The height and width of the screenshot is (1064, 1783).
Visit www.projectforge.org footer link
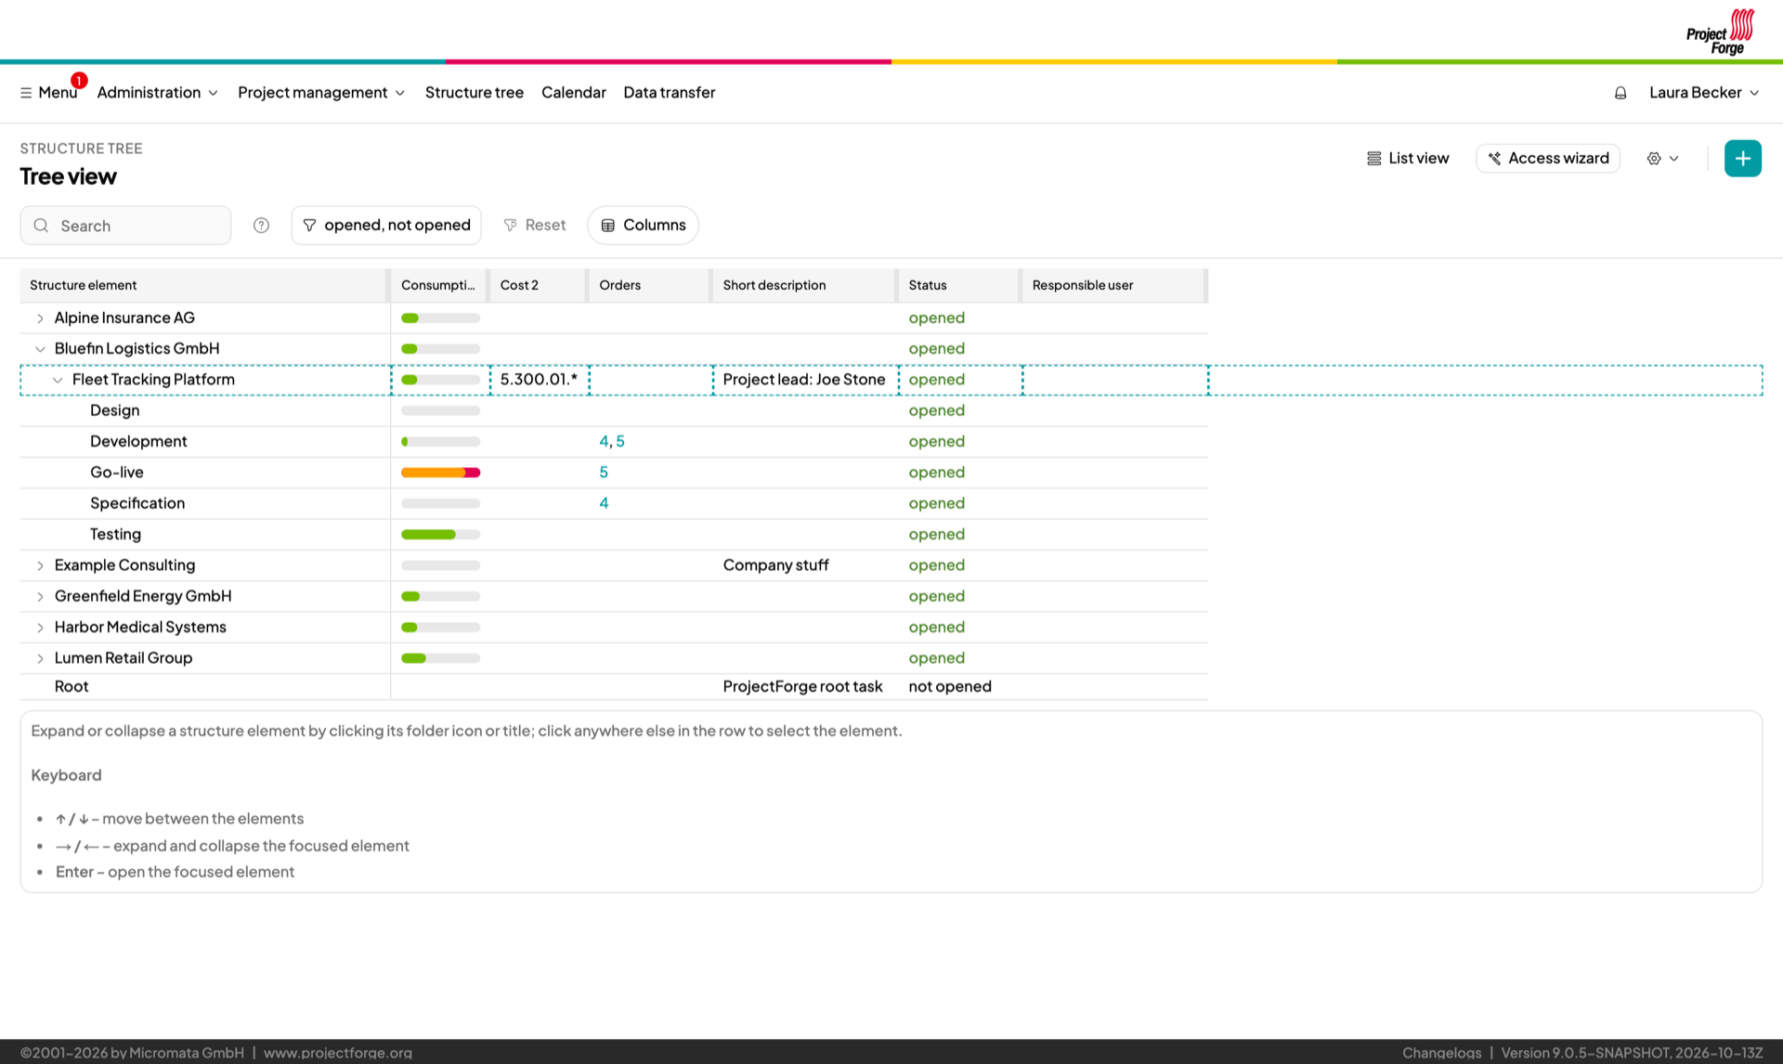[x=338, y=1052]
